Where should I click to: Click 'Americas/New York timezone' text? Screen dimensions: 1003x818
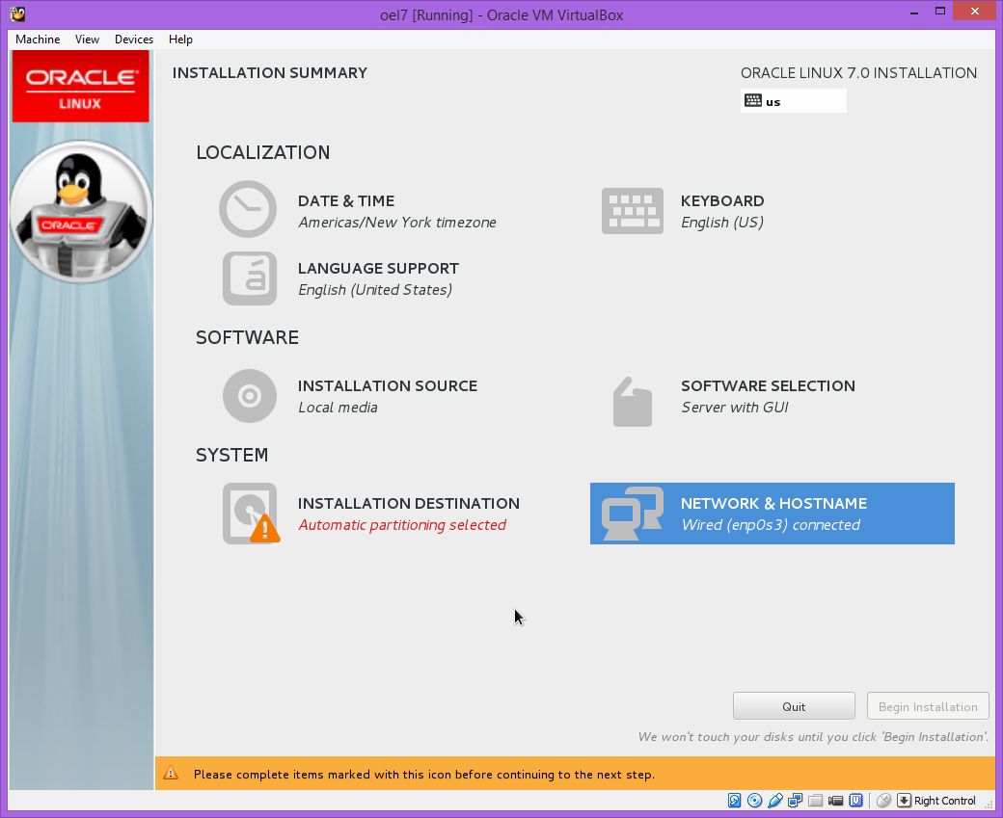396,223
